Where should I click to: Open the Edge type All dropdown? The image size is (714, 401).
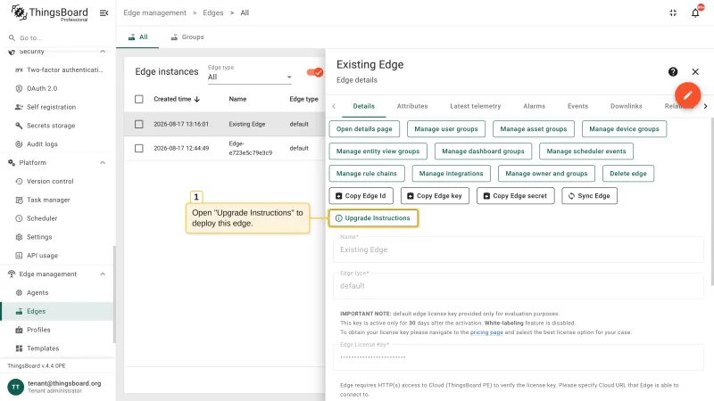click(x=250, y=77)
